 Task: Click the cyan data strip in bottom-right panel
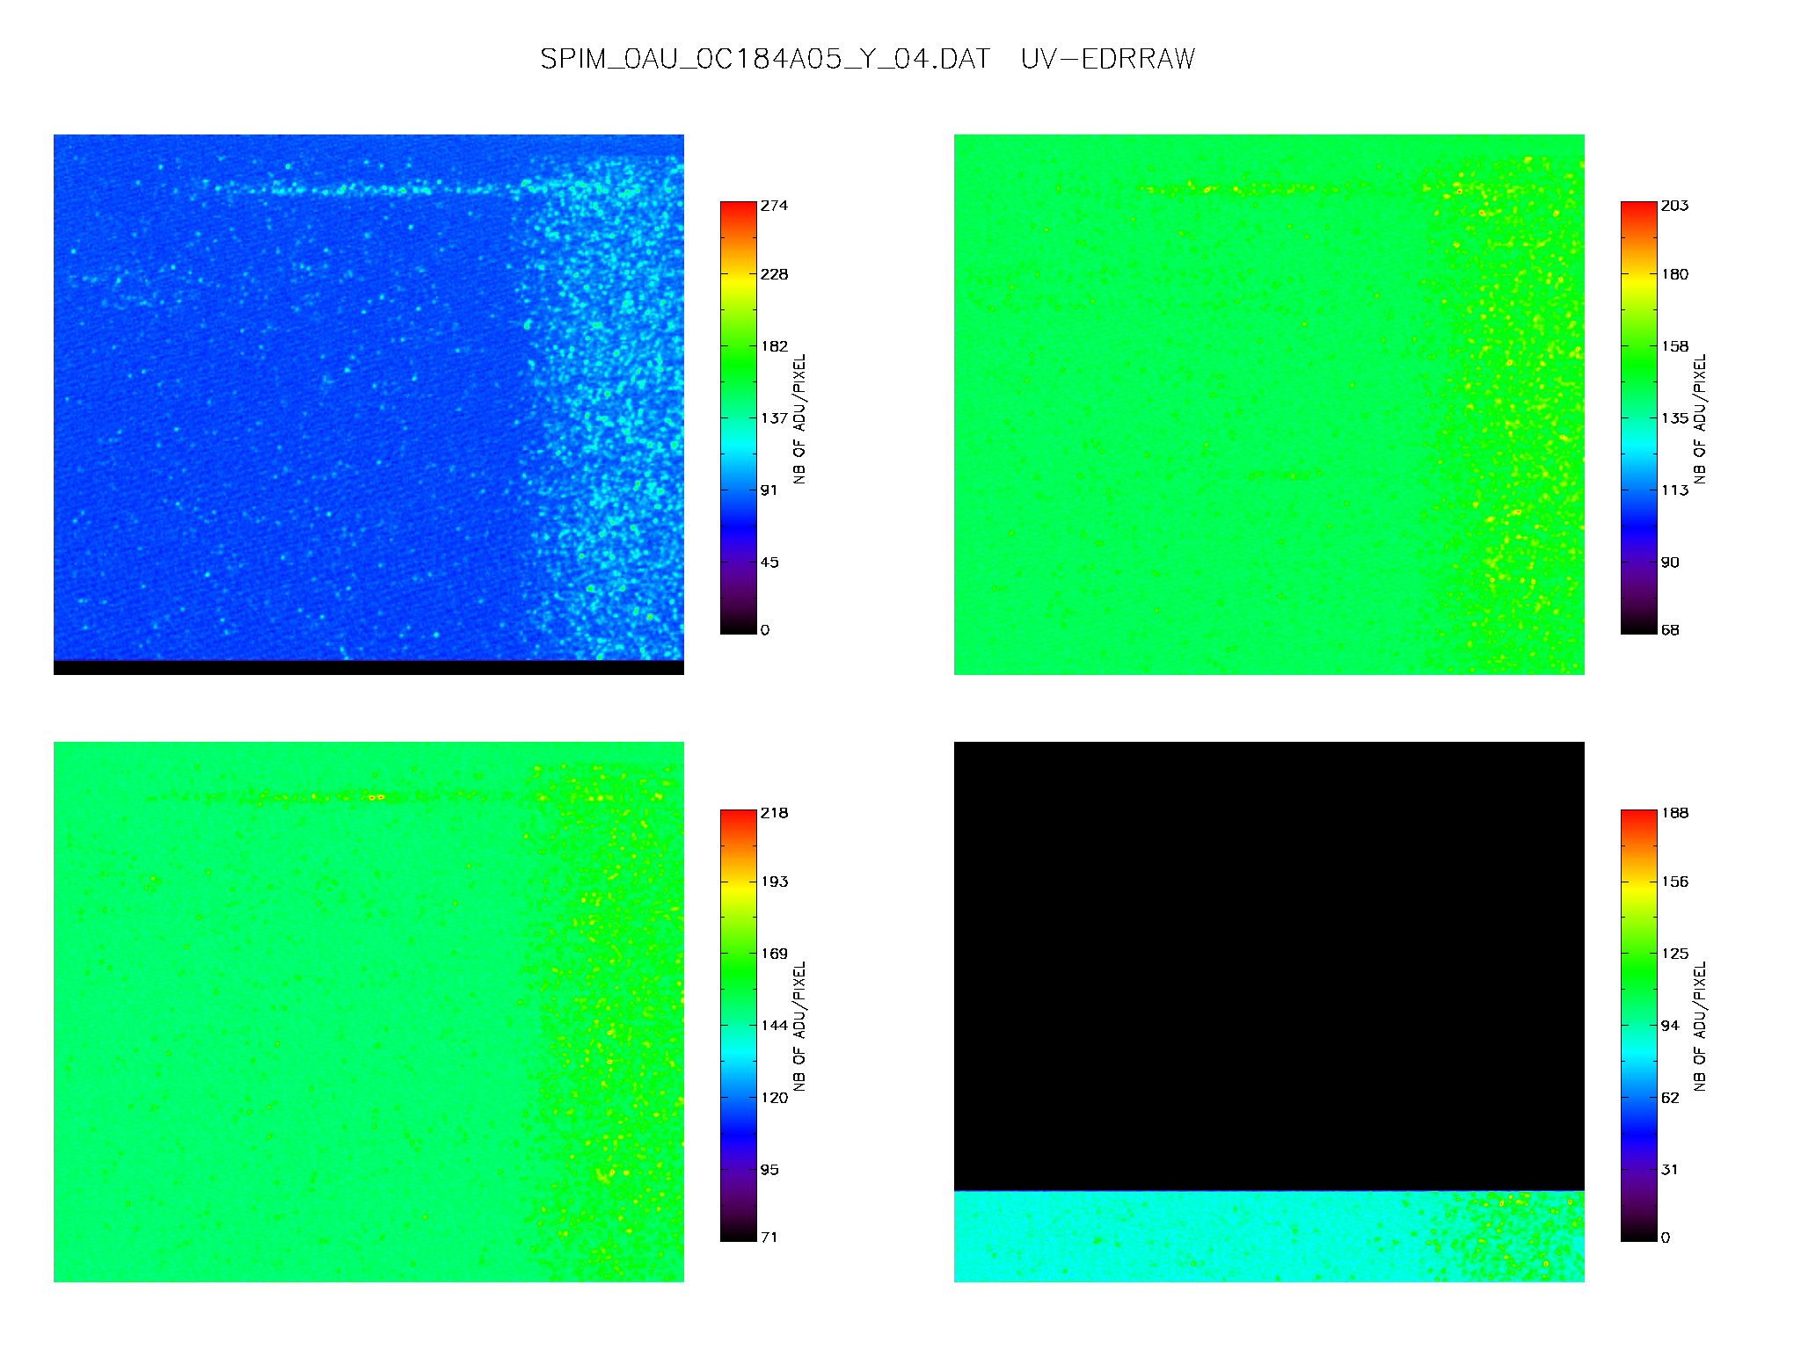[x=1269, y=1237]
